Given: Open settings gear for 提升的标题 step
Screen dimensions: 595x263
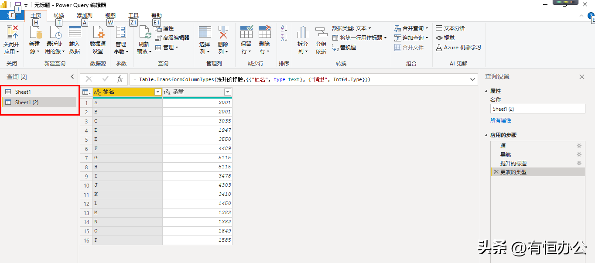Looking at the screenshot, I should [579, 164].
